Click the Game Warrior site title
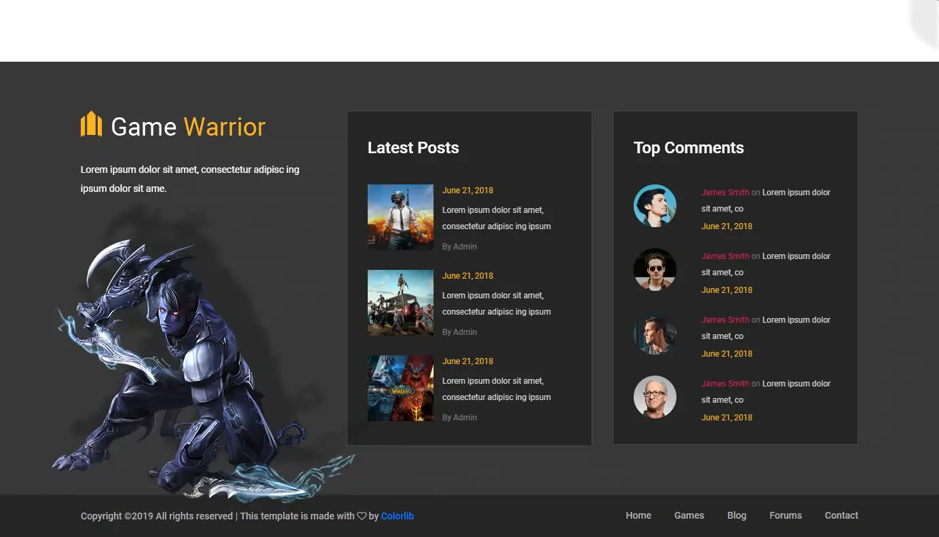 188,127
